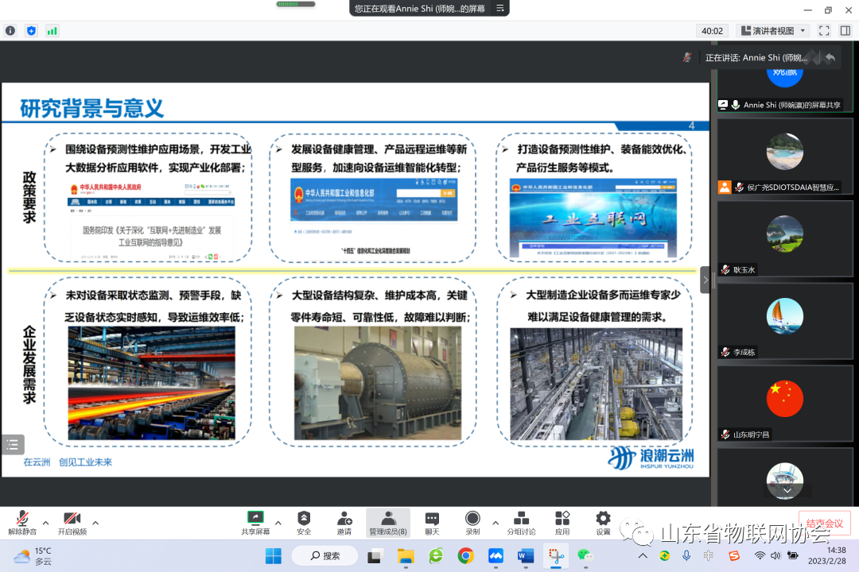
Task: Open 管理成员 participants panel
Action: (388, 522)
